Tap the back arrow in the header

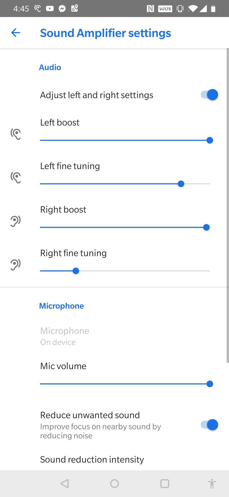(x=16, y=33)
